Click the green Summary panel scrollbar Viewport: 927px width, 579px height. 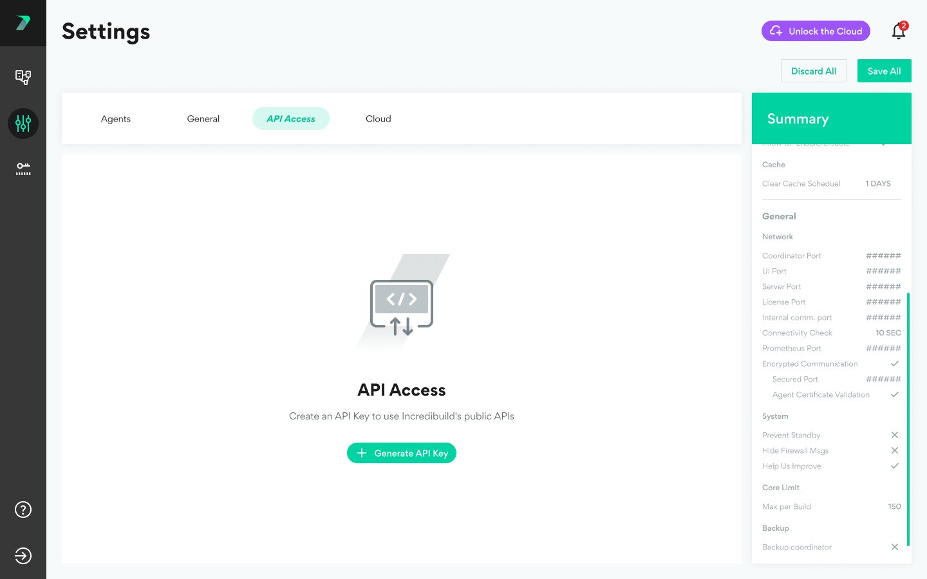pyautogui.click(x=908, y=419)
